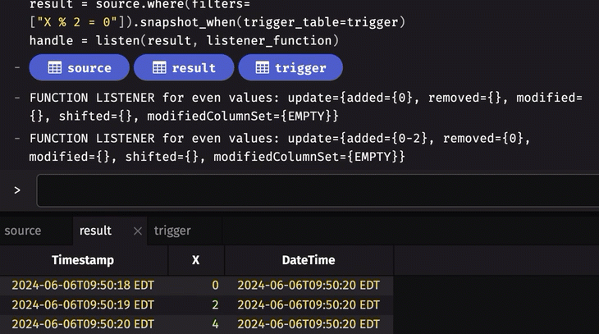Select the Timestamp cell 09:50:18 EDT
599x334 pixels.
tap(83, 285)
